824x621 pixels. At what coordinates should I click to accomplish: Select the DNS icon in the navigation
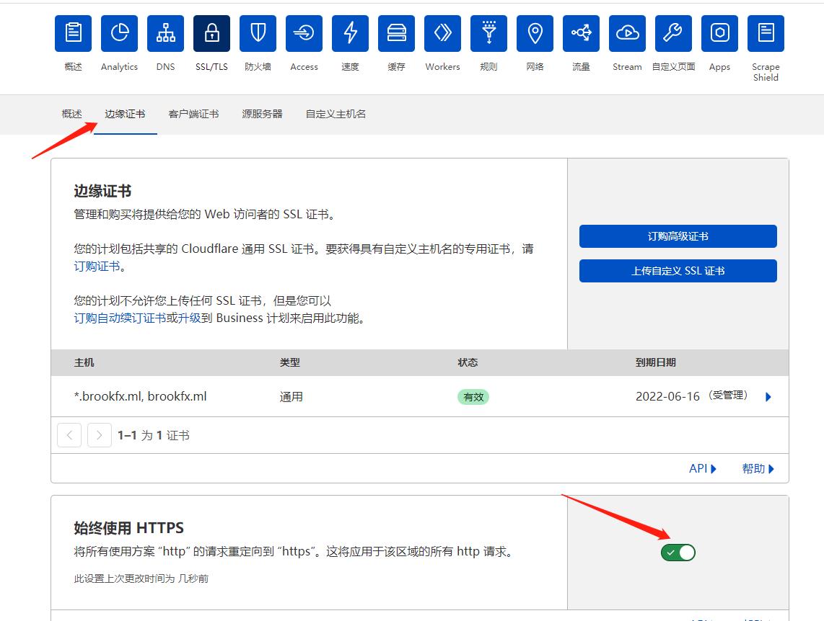[165, 33]
